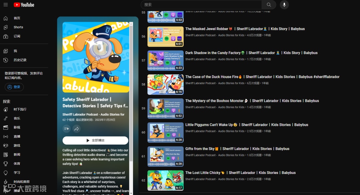This screenshot has height=195, width=360.
Task: Open channel link in playlist panel
Action: [93, 114]
